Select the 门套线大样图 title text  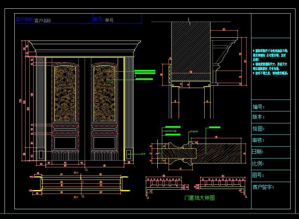(199, 198)
